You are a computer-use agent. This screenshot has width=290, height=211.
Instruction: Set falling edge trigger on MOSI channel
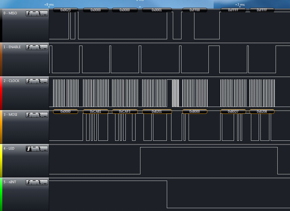point(40,115)
